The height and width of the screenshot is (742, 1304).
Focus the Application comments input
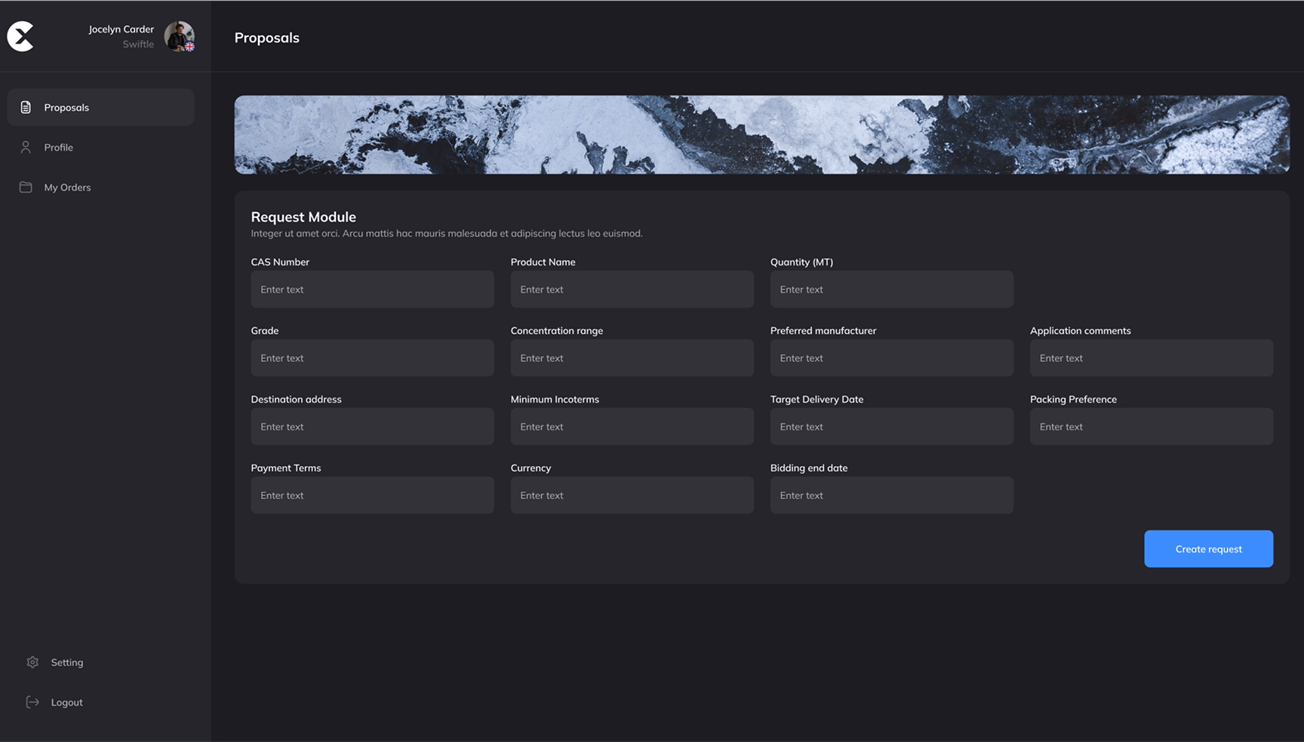(1151, 358)
